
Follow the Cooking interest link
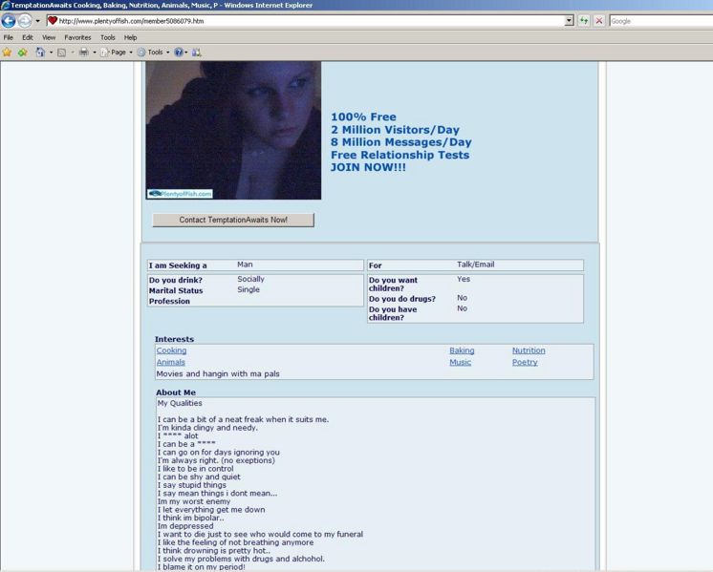[171, 350]
